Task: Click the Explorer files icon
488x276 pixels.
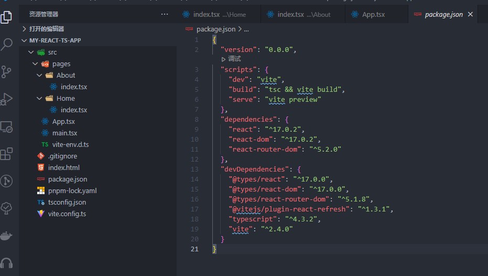Action: [7, 16]
